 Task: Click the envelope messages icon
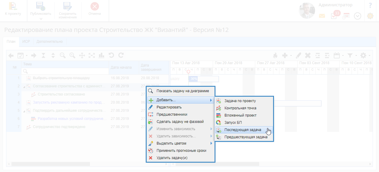[x=322, y=16]
